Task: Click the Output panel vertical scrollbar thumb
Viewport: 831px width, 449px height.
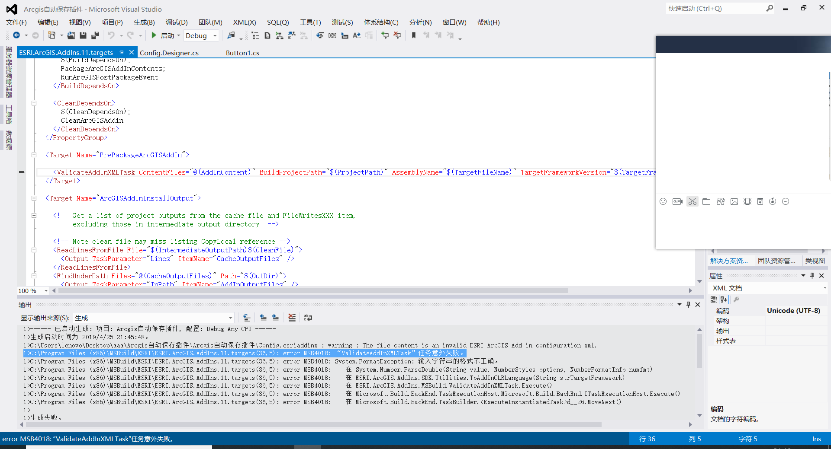Action: pos(699,350)
